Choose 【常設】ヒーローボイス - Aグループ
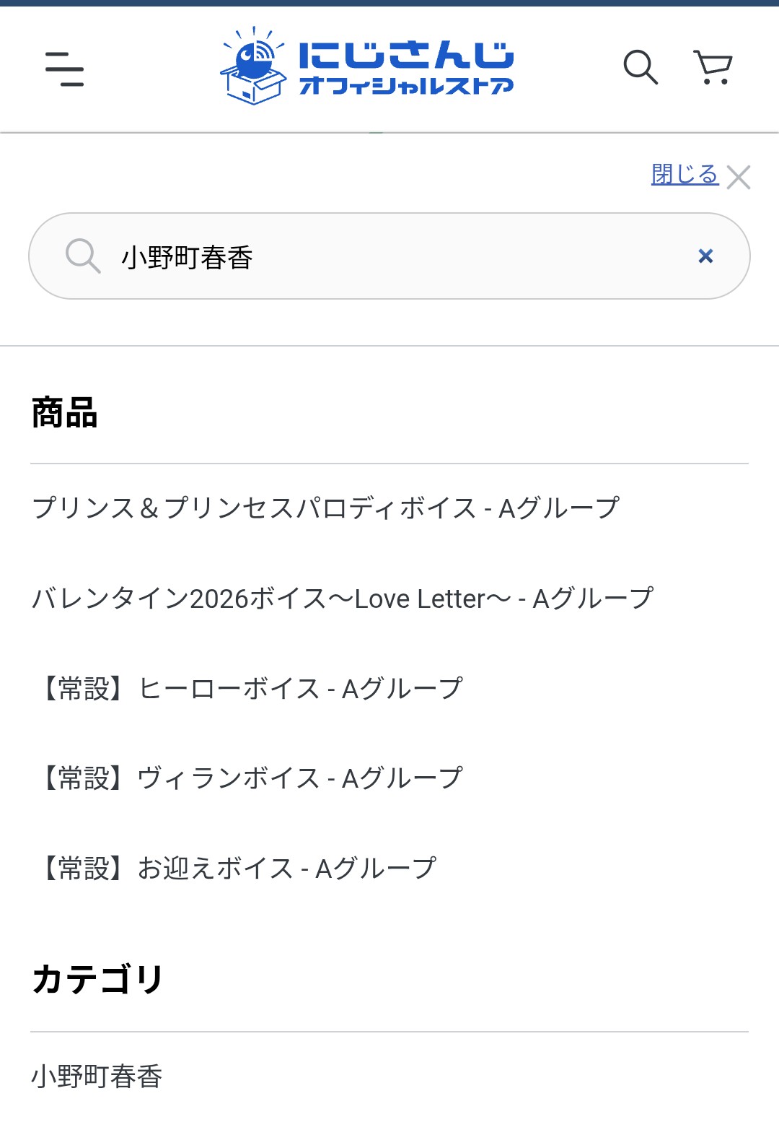Viewport: 779px width, 1135px height. point(247,689)
